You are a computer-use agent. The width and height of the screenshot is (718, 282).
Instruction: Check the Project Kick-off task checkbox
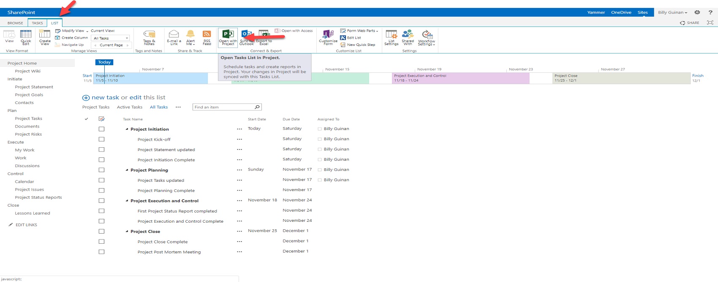click(x=101, y=139)
